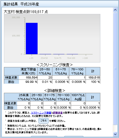This screenshot has height=138, width=119.
Task: Click the 25未満 header in 詳細検査 table
Action: pyautogui.click(x=24, y=97)
